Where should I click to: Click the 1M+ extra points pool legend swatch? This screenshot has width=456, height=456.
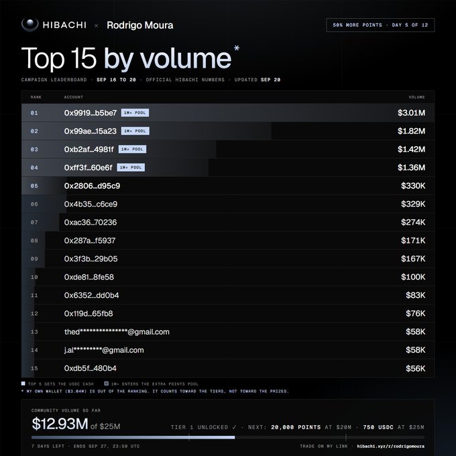coord(107,384)
